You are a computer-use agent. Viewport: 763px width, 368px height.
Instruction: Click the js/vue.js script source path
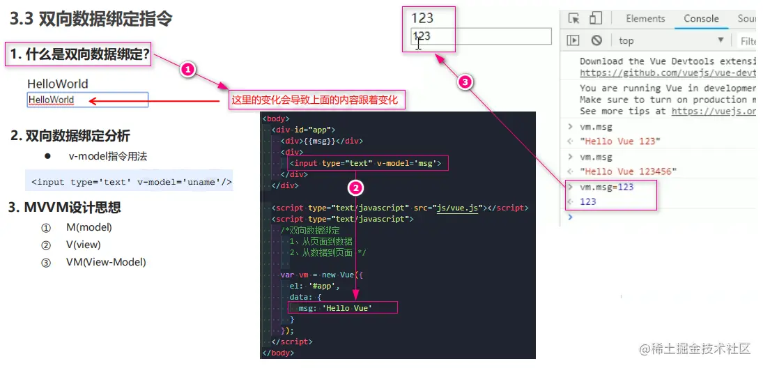point(457,208)
